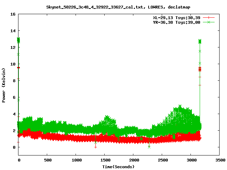The width and height of the screenshot is (227, 170).
Task: Click the x-axis tick label 2000
Action: tap(134, 160)
